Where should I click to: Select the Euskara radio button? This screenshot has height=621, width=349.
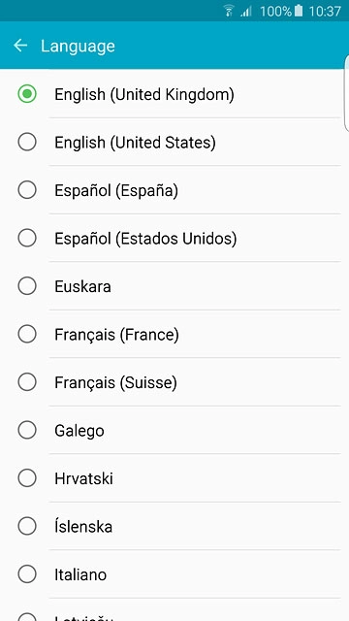click(27, 286)
